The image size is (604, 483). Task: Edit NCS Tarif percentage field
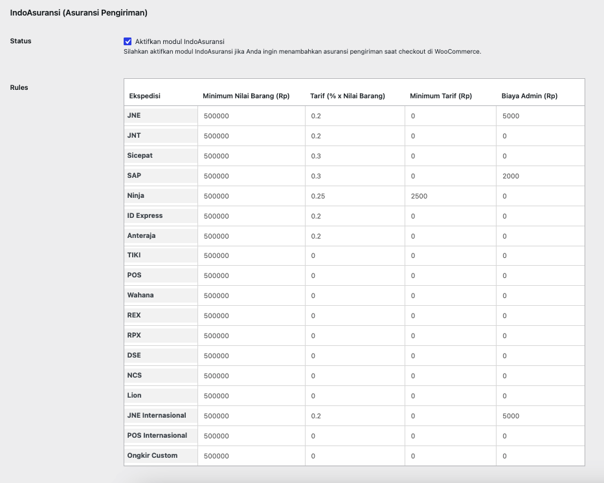(355, 376)
